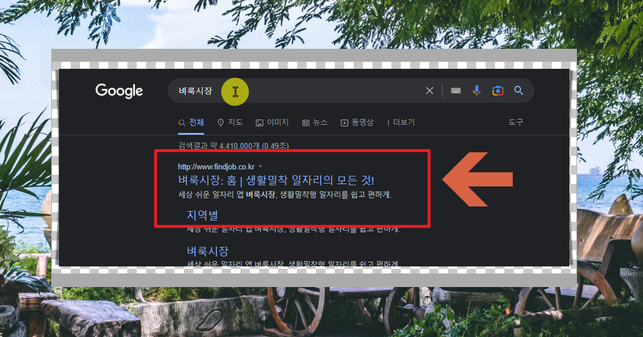The height and width of the screenshot is (337, 643).
Task: Open the 동영상 tab
Action: (x=357, y=122)
